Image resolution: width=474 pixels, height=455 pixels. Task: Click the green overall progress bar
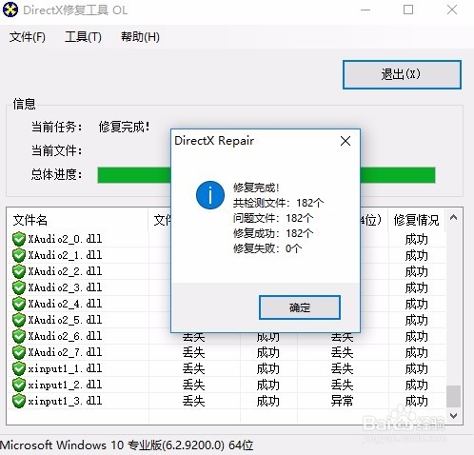pyautogui.click(x=267, y=175)
